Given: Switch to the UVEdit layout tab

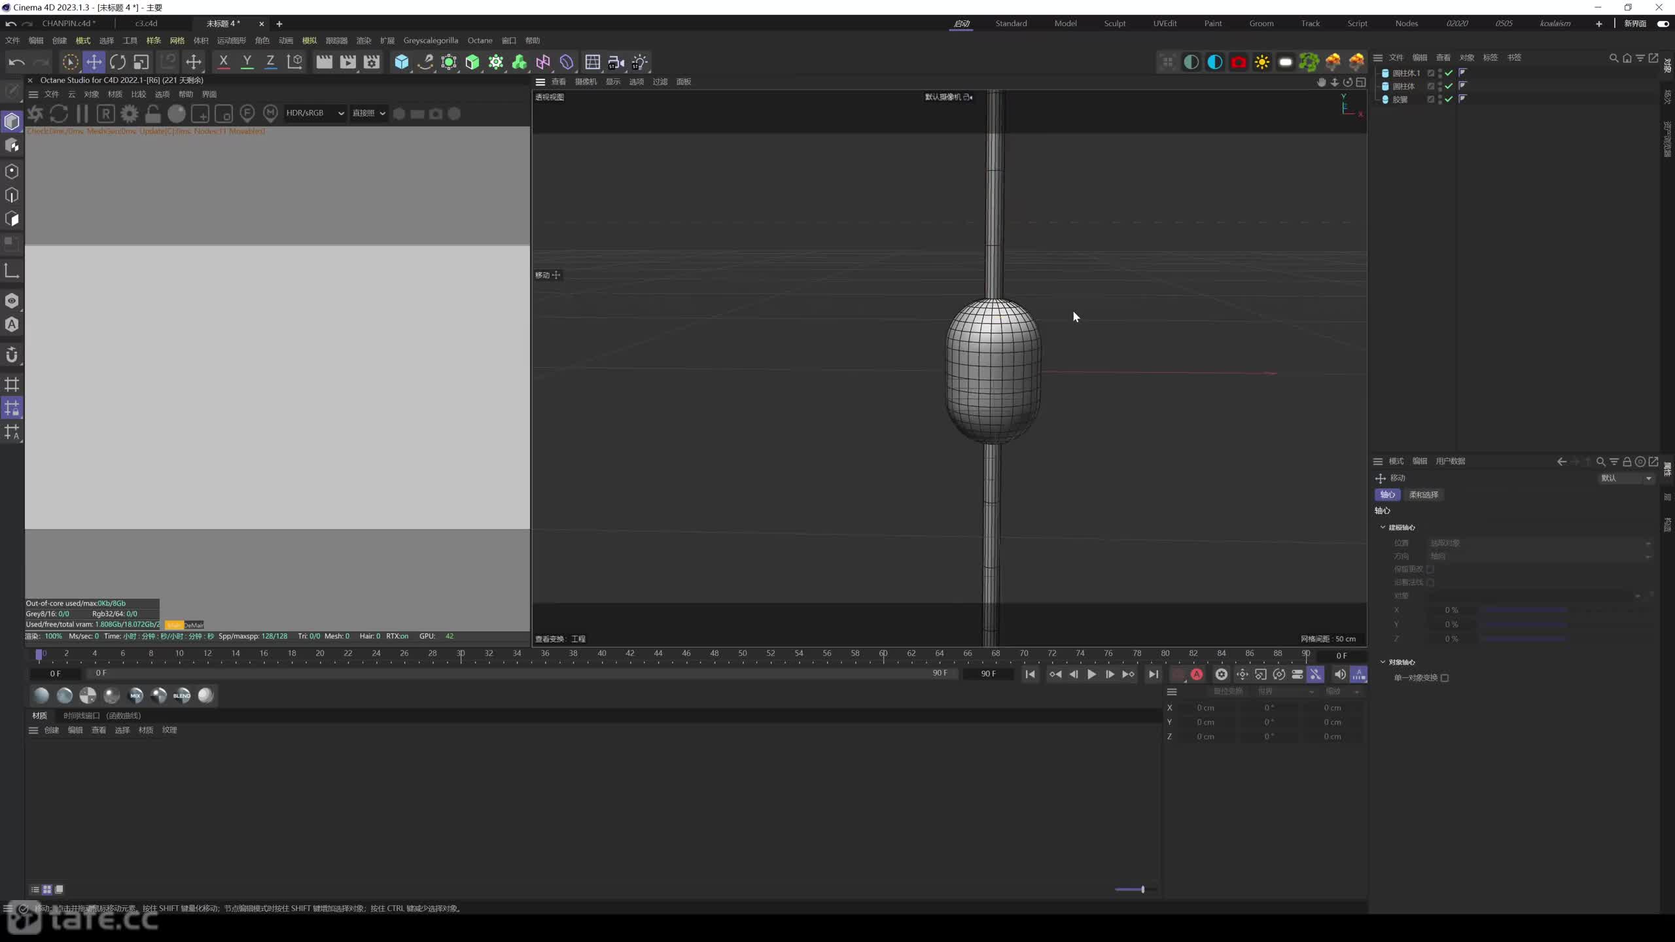Looking at the screenshot, I should point(1165,24).
